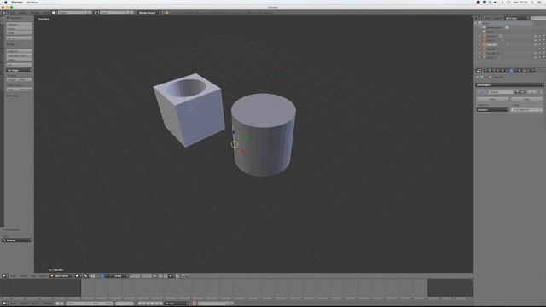Click the Timeline editor type icon
The image size is (546, 307).
(x=4, y=304)
